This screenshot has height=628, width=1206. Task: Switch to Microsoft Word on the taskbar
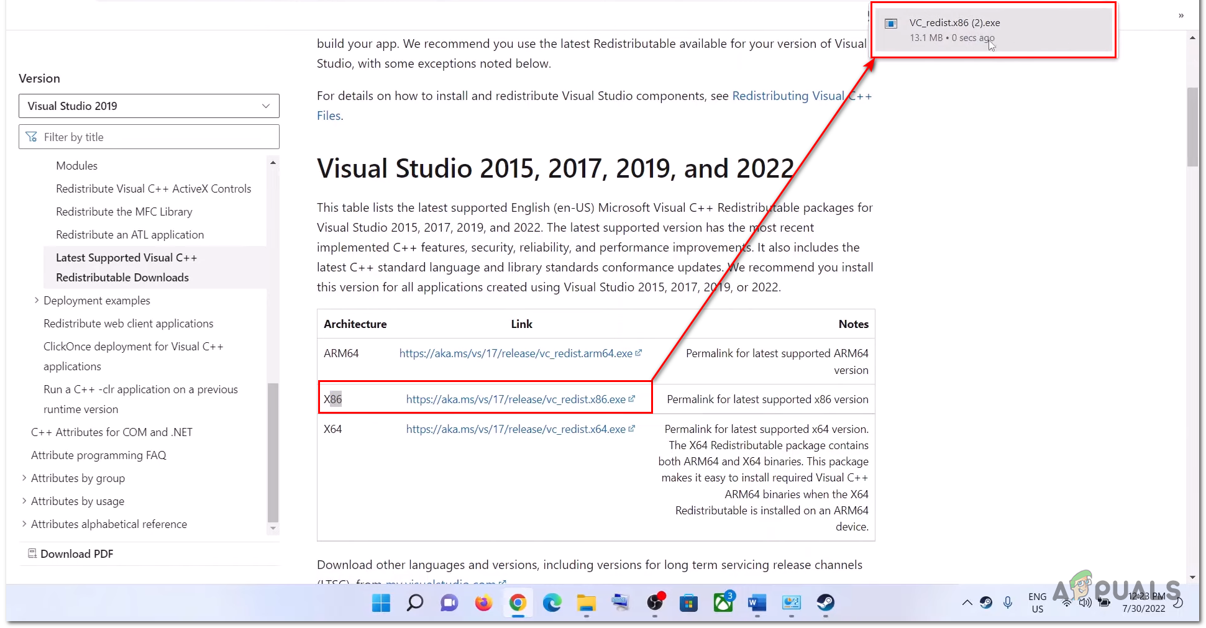(757, 603)
